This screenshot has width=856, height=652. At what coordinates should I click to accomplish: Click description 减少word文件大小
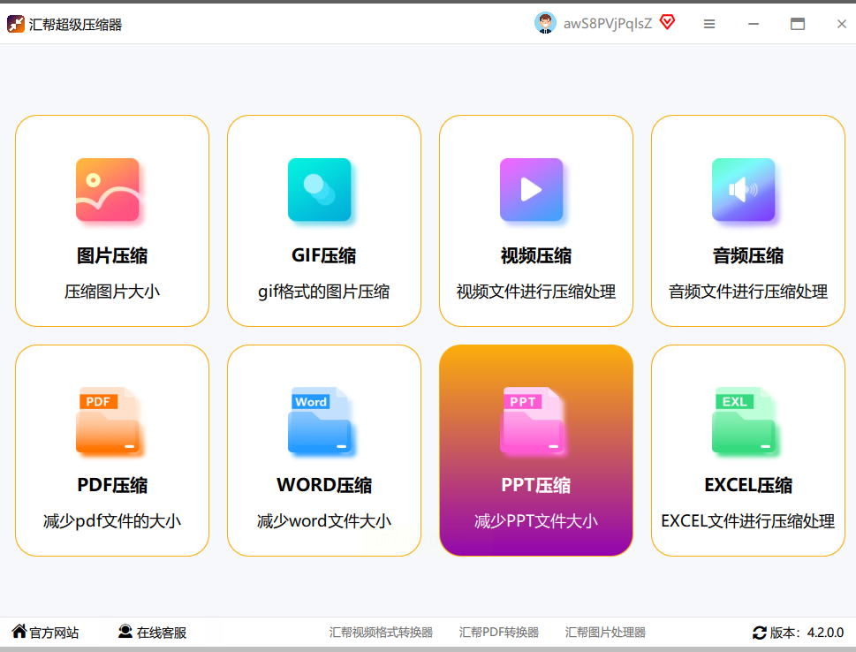coord(323,521)
